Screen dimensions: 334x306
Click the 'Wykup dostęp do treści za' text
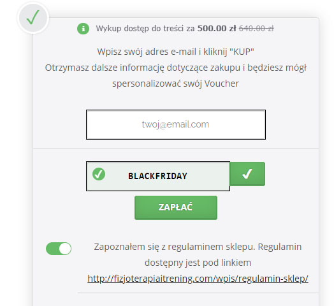point(145,29)
